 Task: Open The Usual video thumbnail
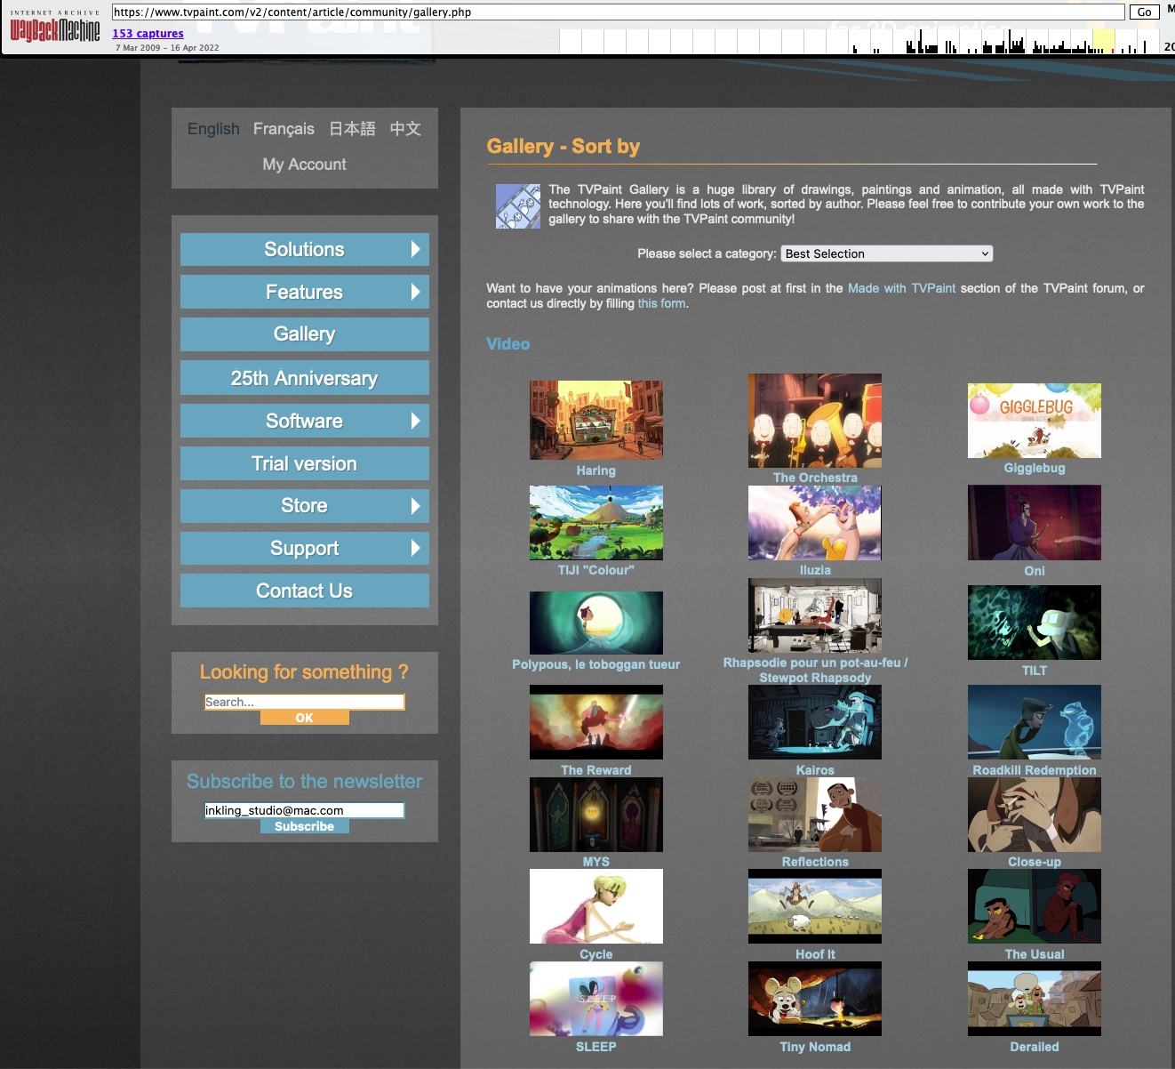1035,906
